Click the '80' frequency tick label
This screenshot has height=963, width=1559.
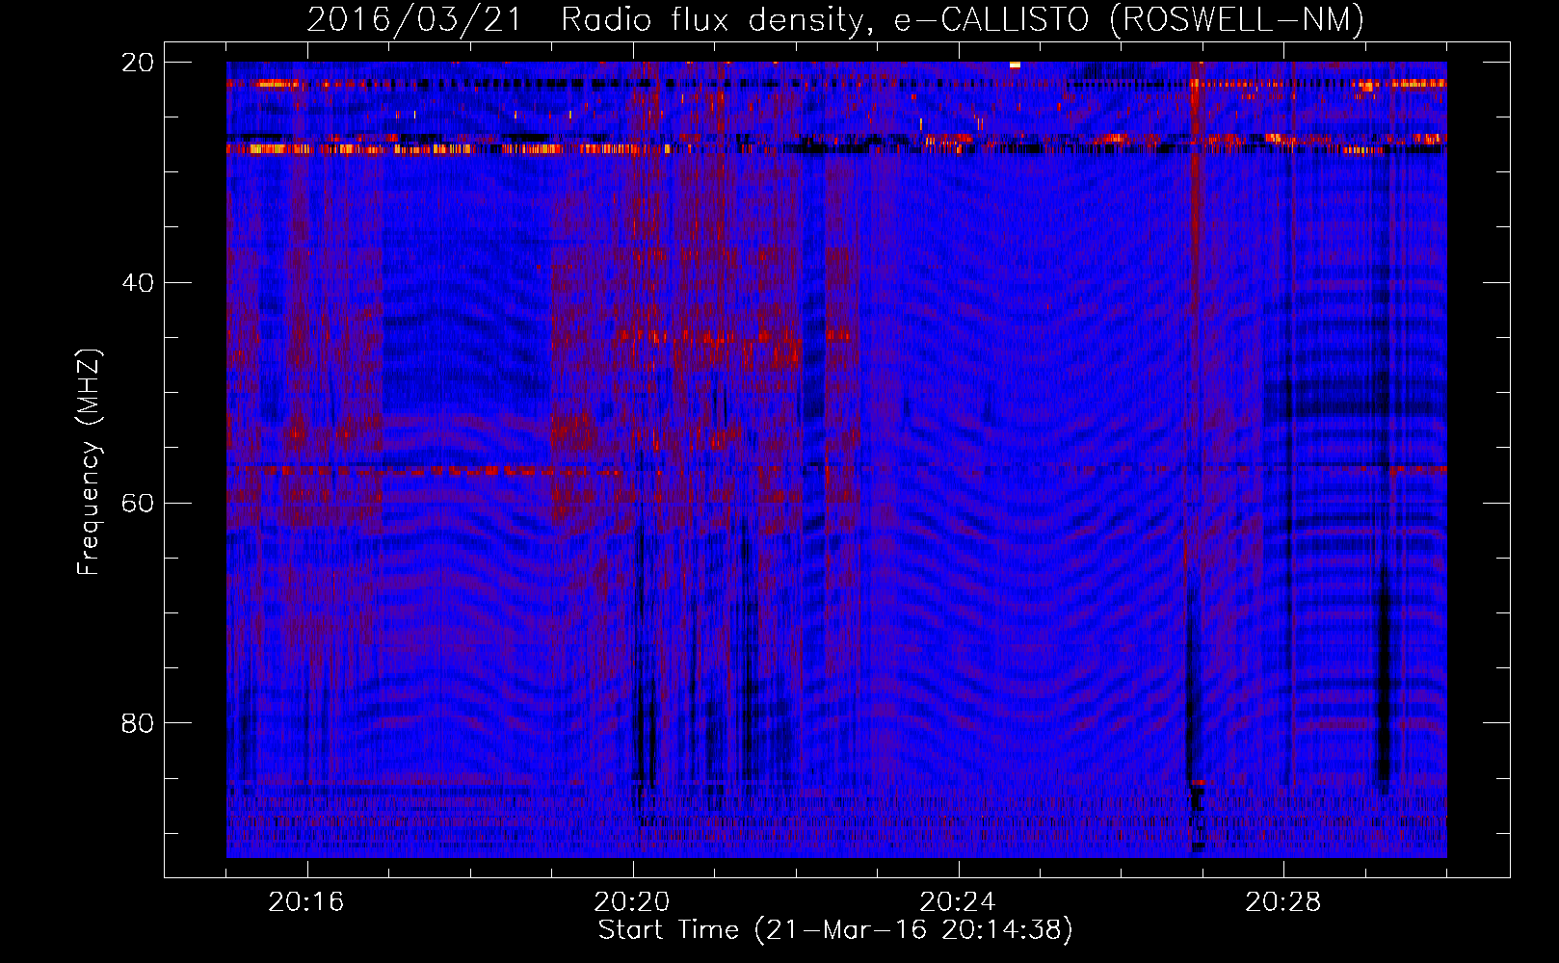pos(138,722)
